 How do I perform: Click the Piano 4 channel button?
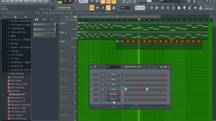(113, 99)
